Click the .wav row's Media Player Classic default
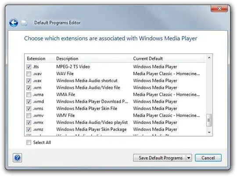Viewport: 237px width, 177px height. 166,74
